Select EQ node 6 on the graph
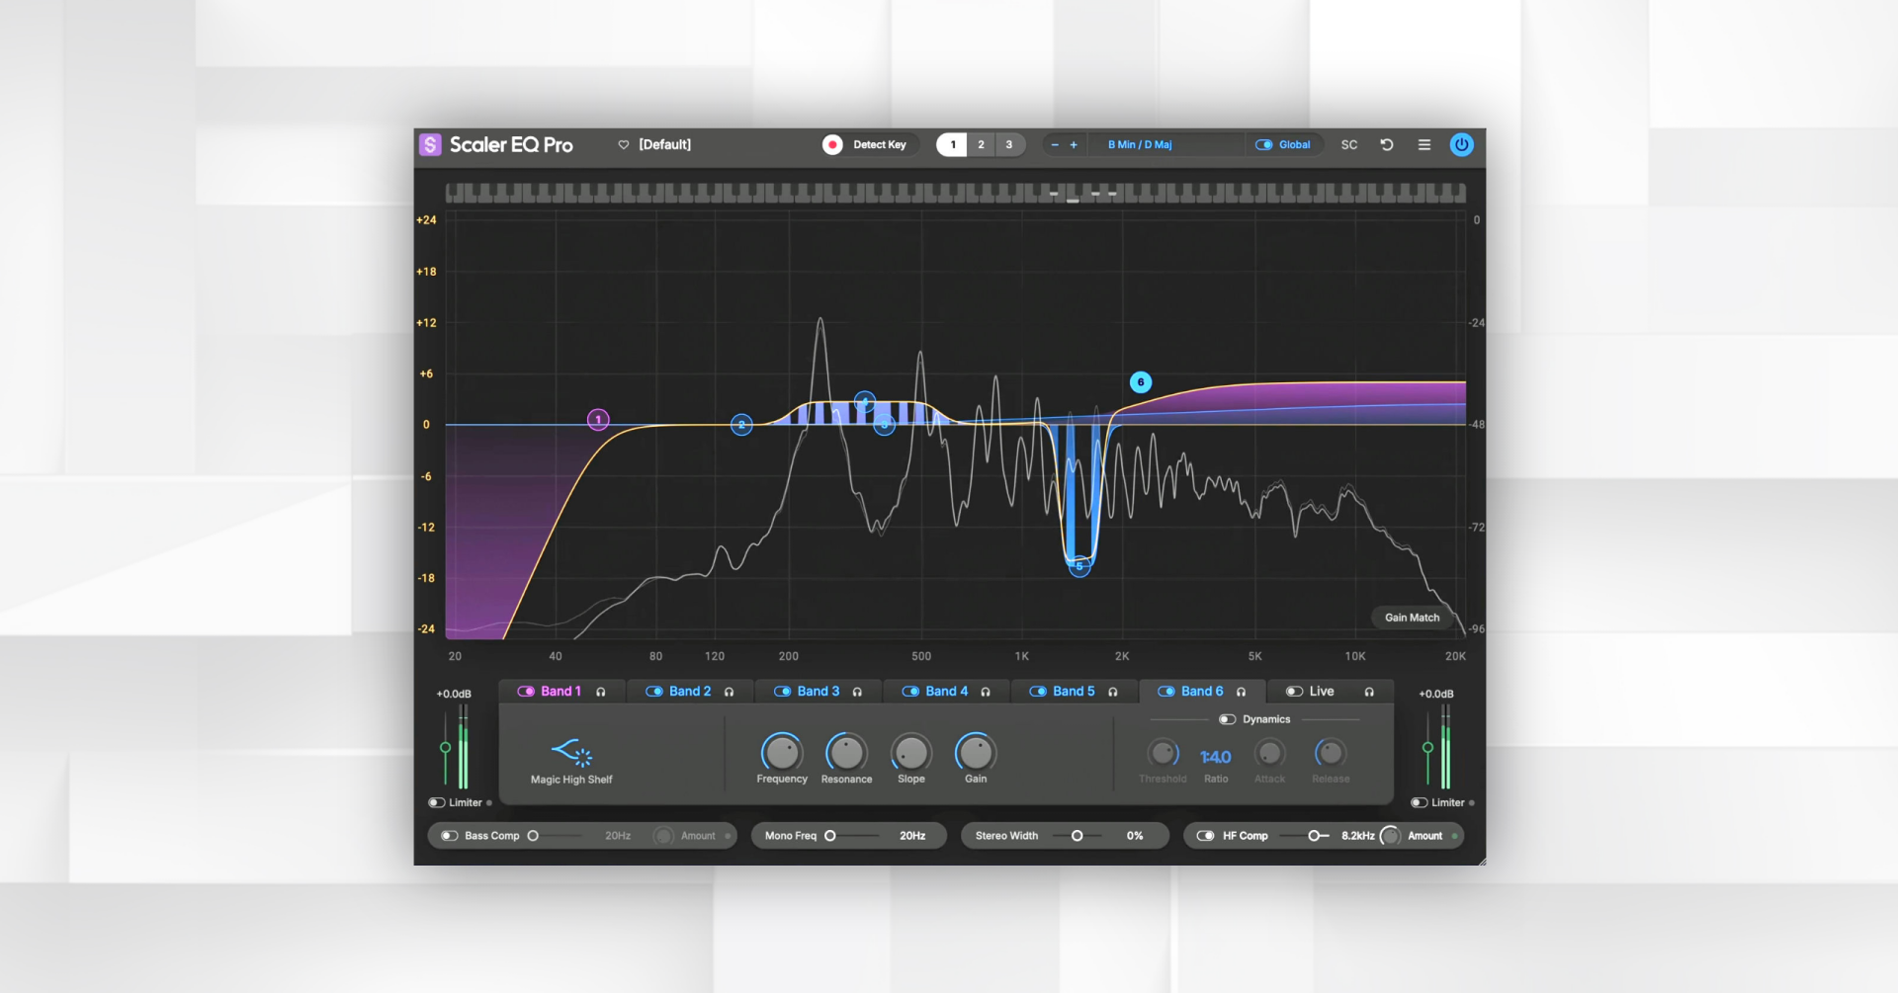This screenshot has height=993, width=1898. pyautogui.click(x=1141, y=382)
